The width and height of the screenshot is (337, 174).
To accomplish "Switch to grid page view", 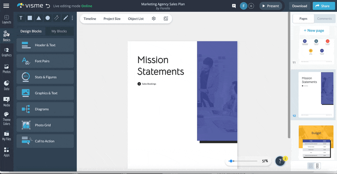I will tap(310, 166).
